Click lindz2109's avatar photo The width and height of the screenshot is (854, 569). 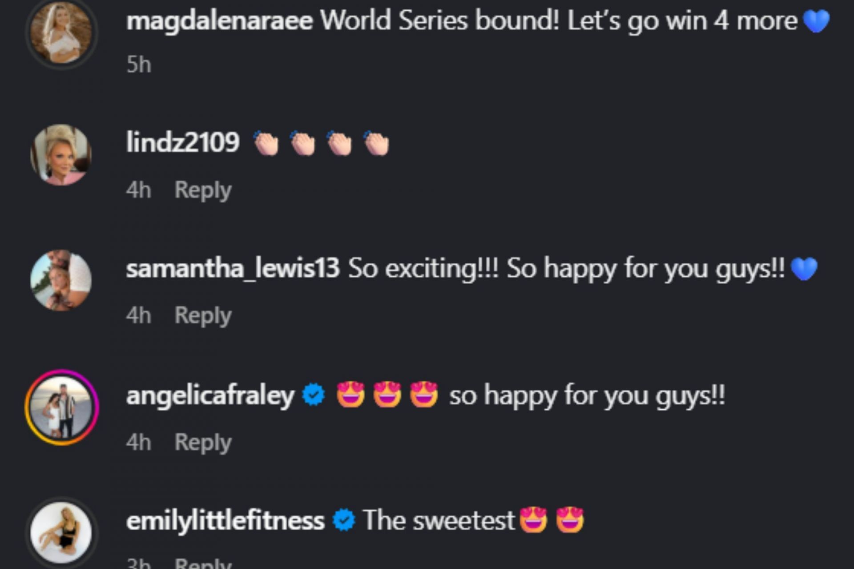[61, 154]
